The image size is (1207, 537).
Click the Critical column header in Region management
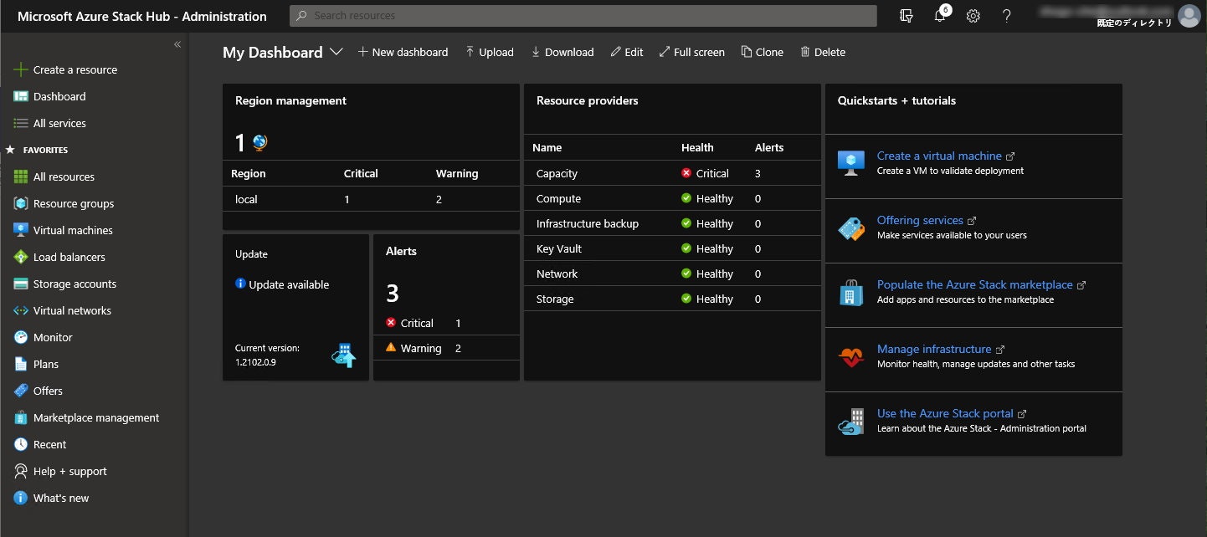pyautogui.click(x=361, y=173)
